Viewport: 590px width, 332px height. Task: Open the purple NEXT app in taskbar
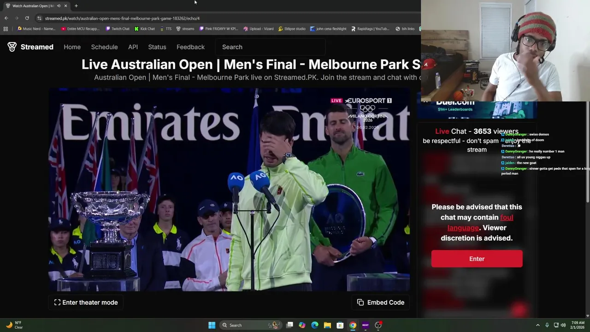click(x=365, y=325)
